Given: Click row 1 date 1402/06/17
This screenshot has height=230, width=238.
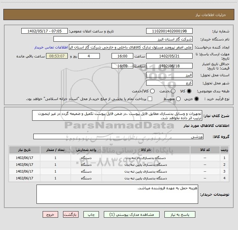Looking at the screenshot, I should [x=24, y=158].
